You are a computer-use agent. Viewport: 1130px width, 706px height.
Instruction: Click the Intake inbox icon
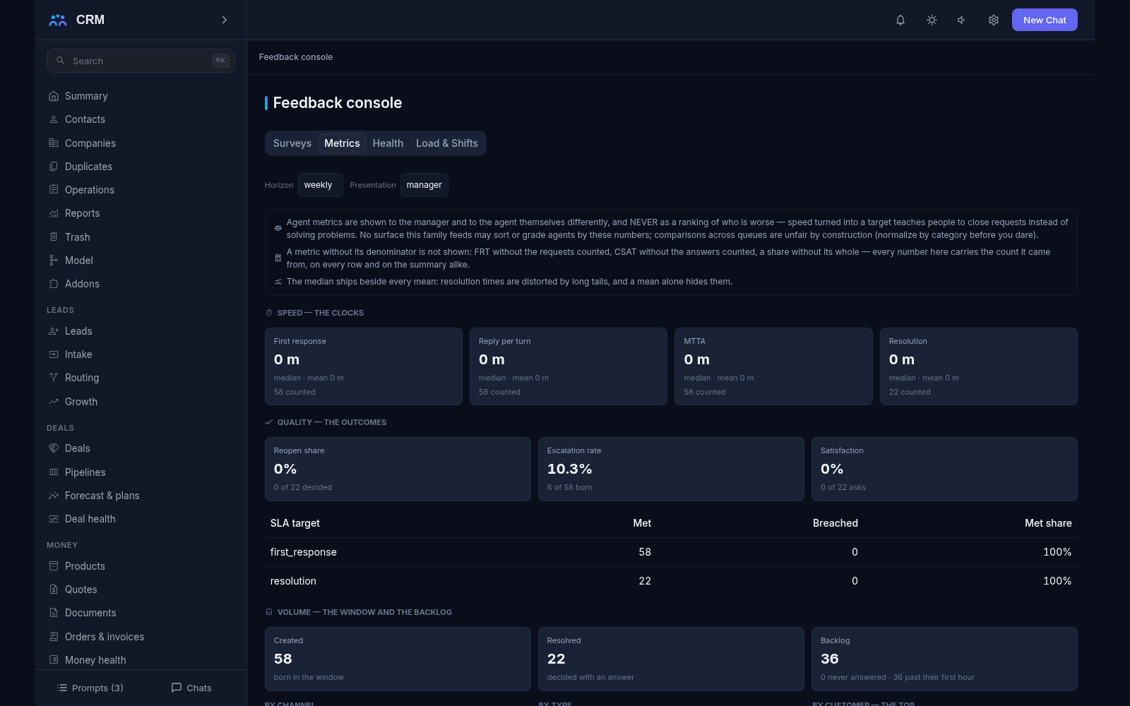[x=54, y=354]
